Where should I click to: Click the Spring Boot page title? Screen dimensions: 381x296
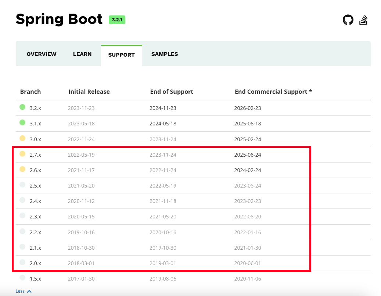point(59,19)
